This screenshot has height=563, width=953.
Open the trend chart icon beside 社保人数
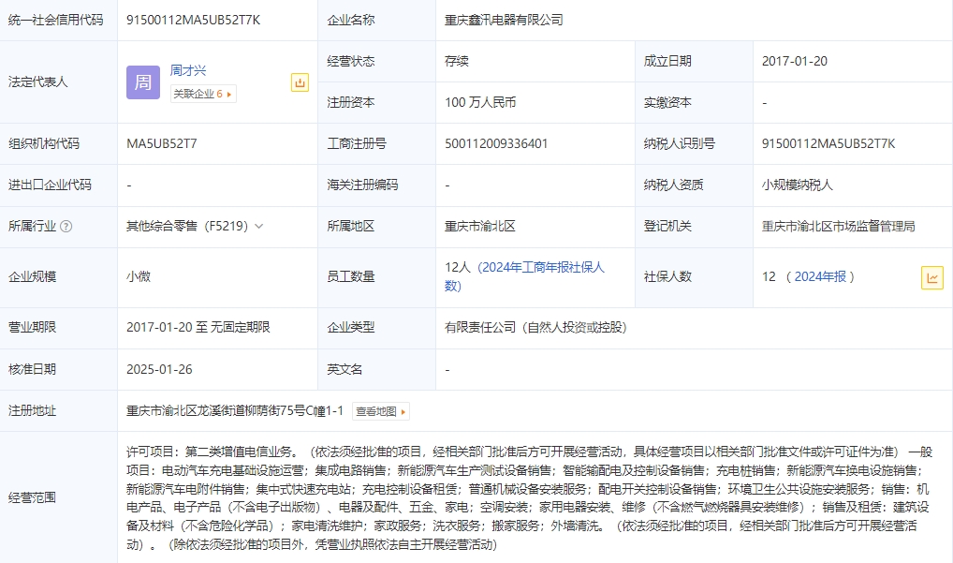tap(931, 277)
